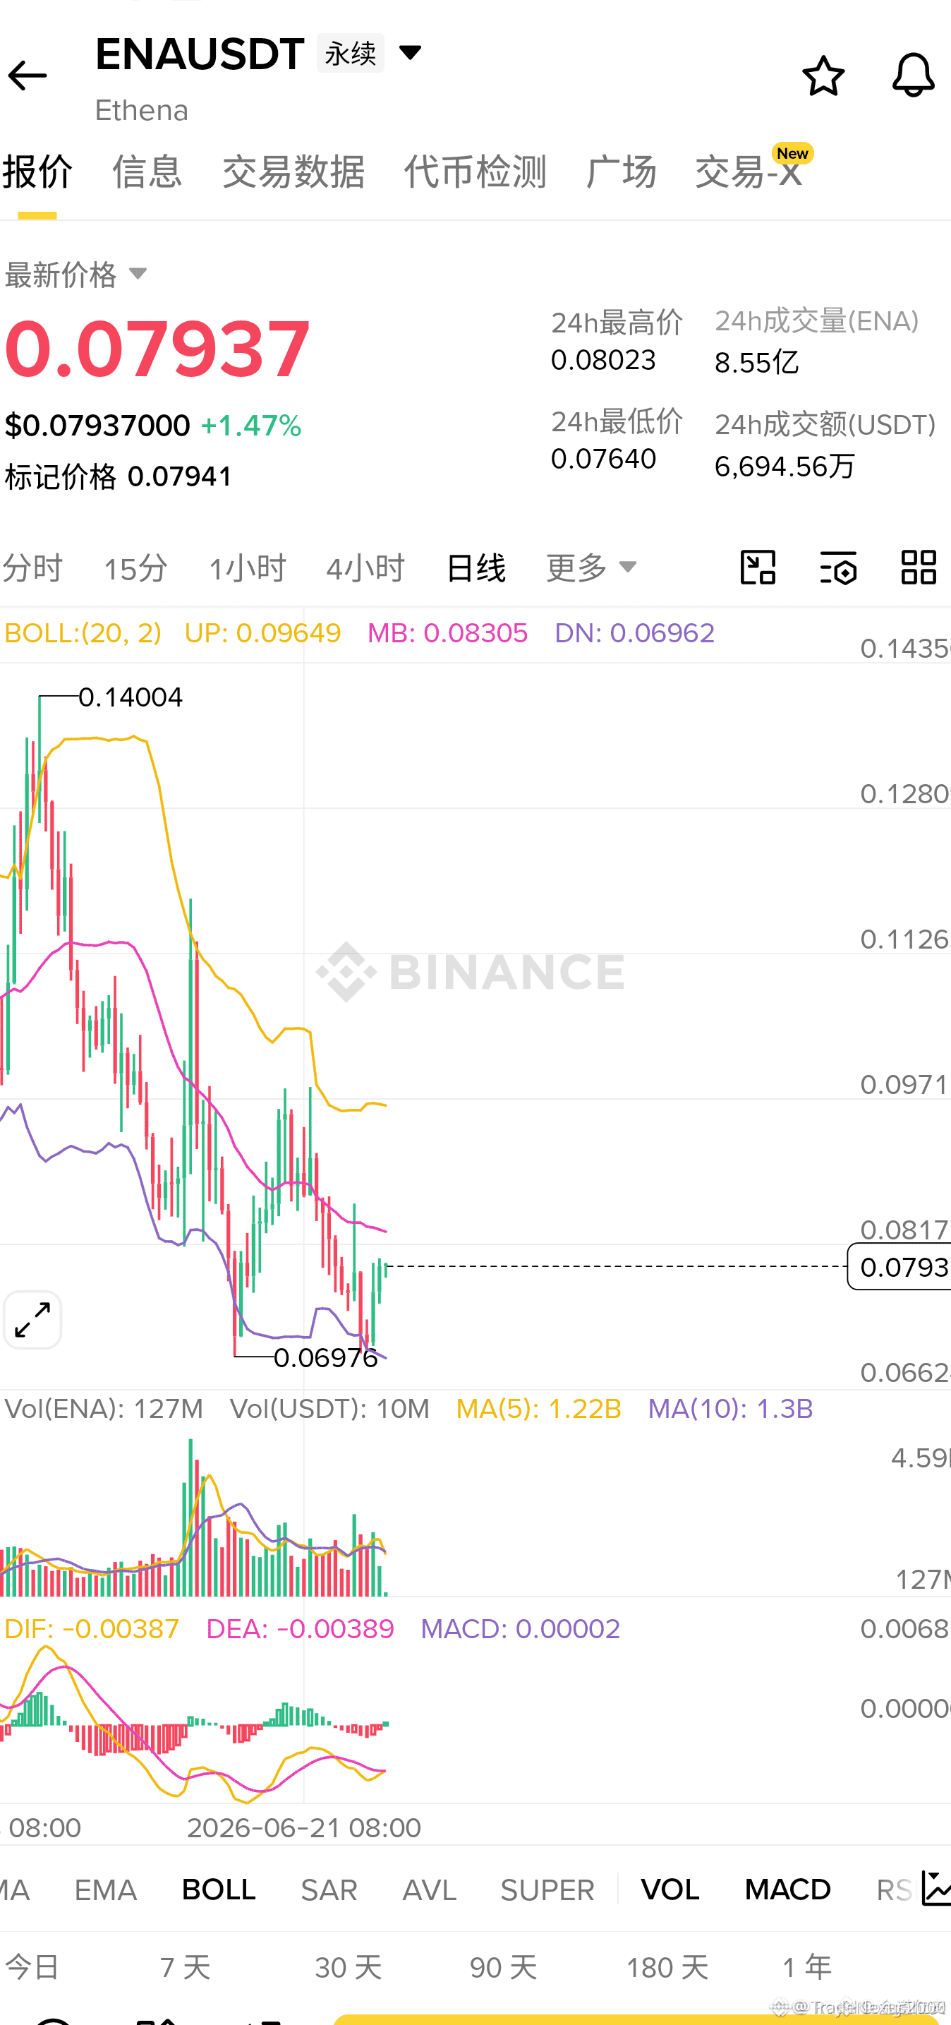The height and width of the screenshot is (2025, 951).
Task: Tap the Vol(ENA): 127M legend
Action: (x=104, y=1408)
